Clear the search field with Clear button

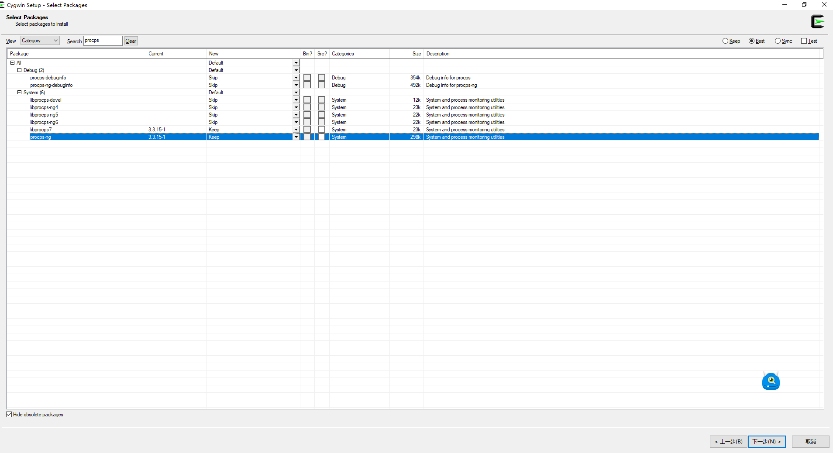[131, 41]
